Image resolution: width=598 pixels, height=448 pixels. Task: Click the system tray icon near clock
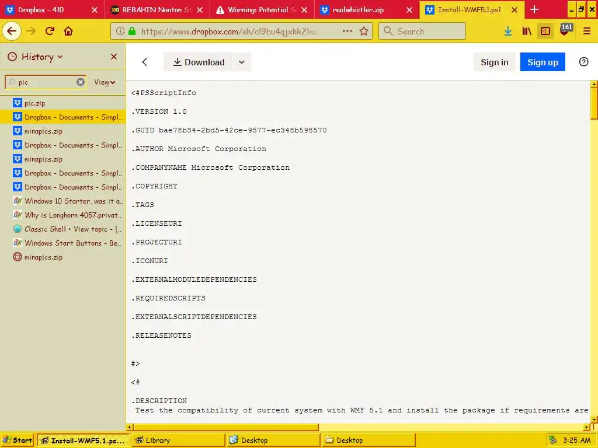(x=552, y=440)
